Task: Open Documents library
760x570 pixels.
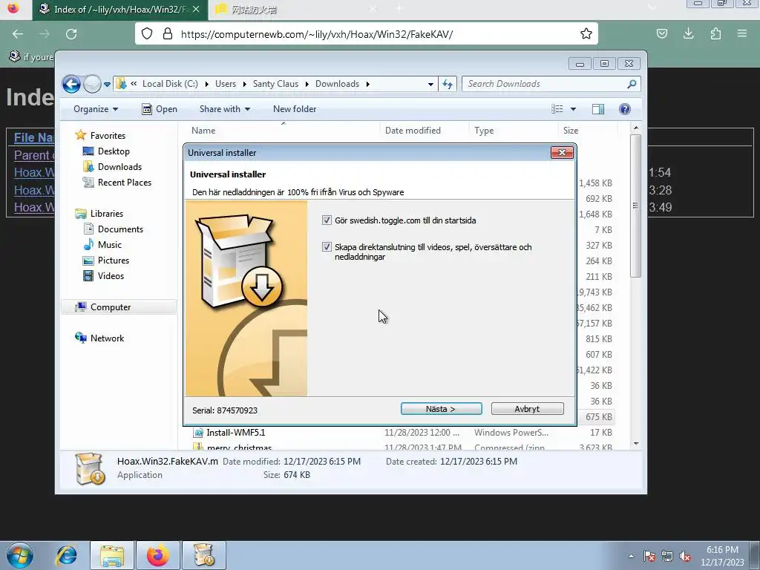Action: pyautogui.click(x=114, y=229)
